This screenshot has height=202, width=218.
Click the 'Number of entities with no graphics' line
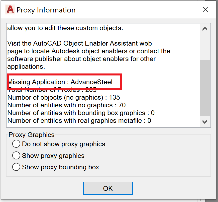tap(66, 105)
